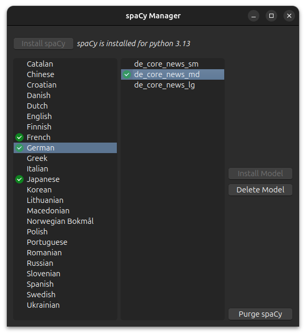306x335 pixels.
Task: Click the Purge spaCy button
Action: [260, 314]
